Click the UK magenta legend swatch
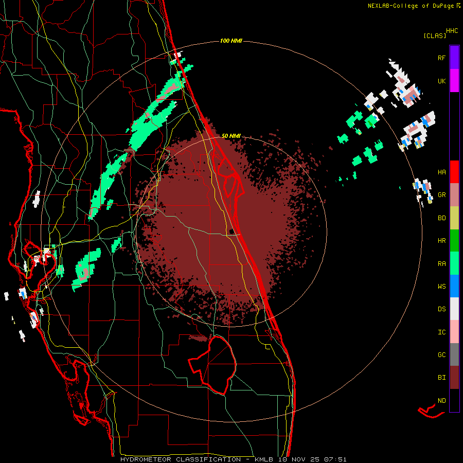This screenshot has height=463, width=463. [x=454, y=81]
